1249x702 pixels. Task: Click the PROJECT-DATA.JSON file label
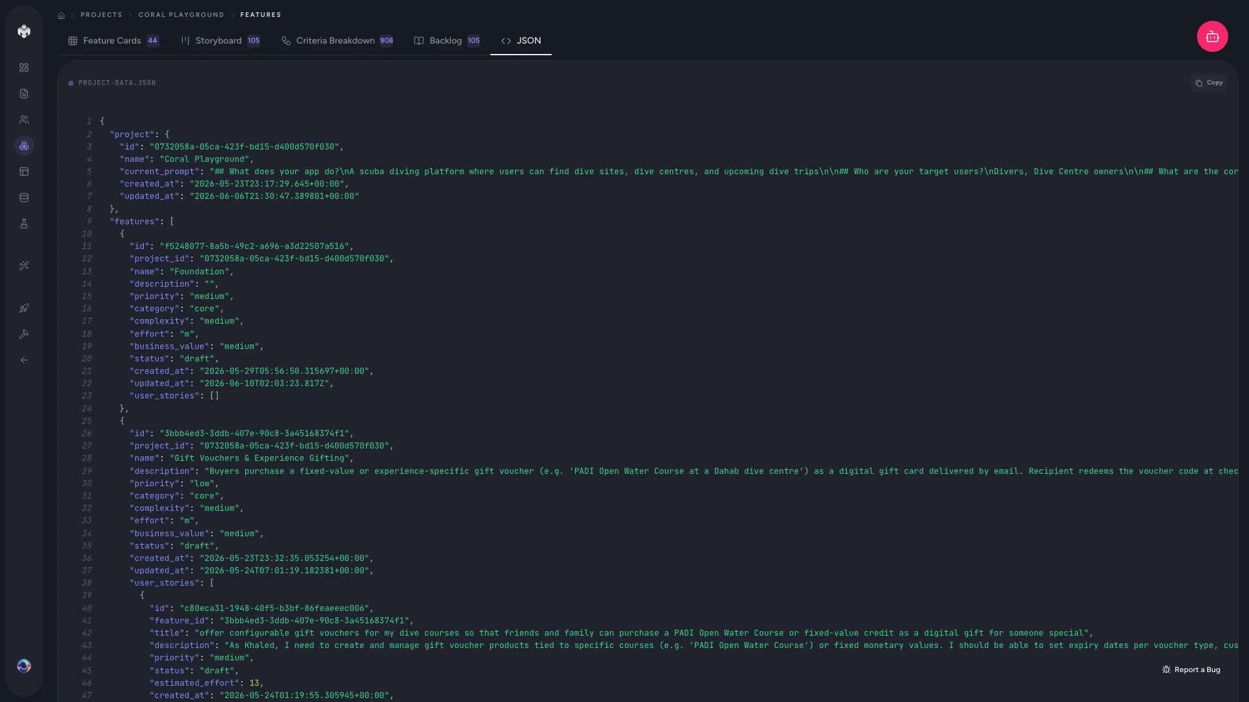click(117, 83)
